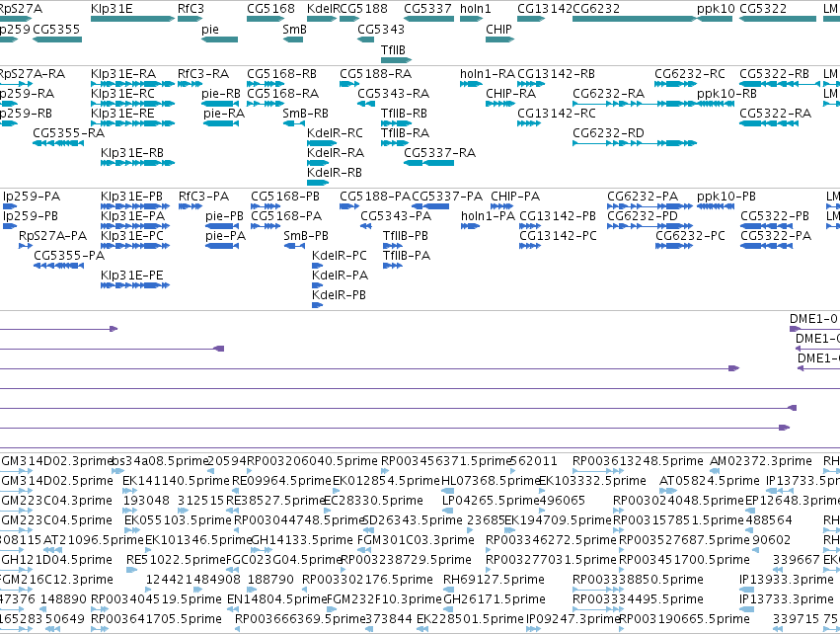Screen dimensions: 840x634
Task: Select the pie gene label
Action: pos(210,29)
